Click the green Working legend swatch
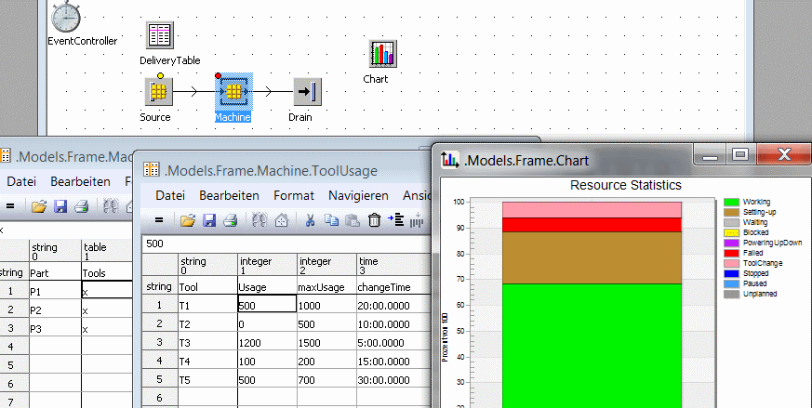812x408 pixels. 732,202
